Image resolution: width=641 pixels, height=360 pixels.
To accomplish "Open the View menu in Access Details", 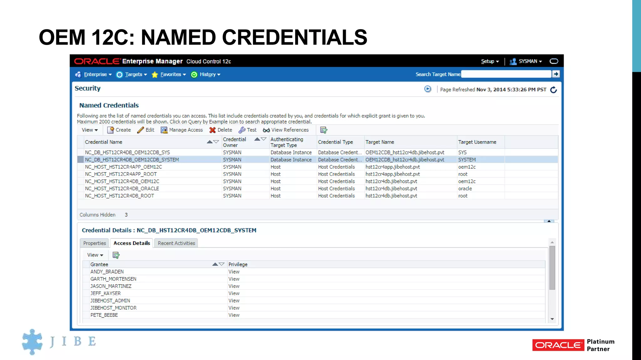I will point(95,255).
